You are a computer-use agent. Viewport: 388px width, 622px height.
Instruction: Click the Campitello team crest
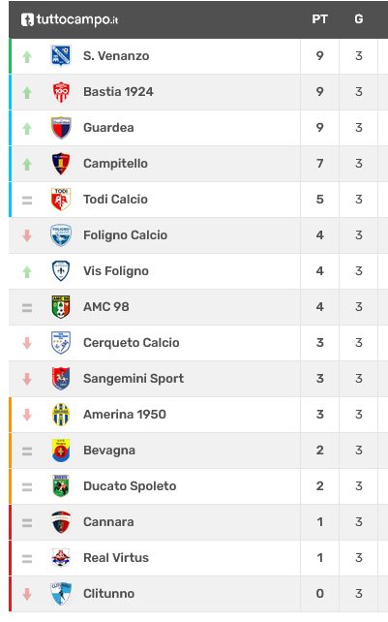click(61, 164)
